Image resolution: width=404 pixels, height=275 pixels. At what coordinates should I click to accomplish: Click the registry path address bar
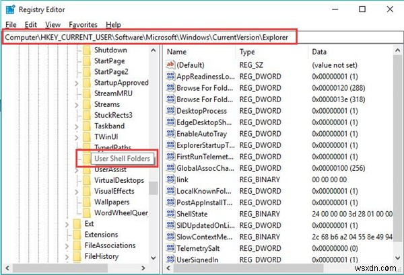[x=203, y=37]
